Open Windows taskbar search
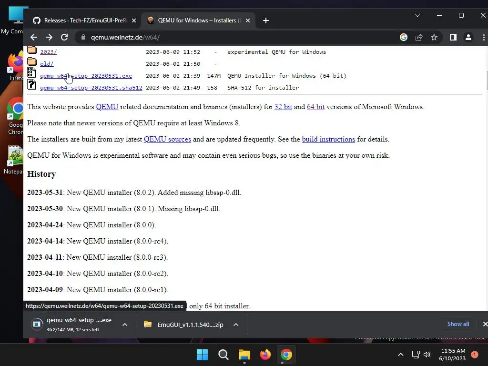This screenshot has height=366, width=488. click(x=223, y=355)
